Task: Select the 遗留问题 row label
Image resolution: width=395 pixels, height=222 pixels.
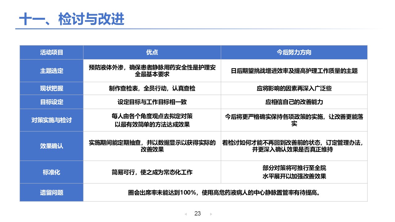Action: click(x=52, y=193)
